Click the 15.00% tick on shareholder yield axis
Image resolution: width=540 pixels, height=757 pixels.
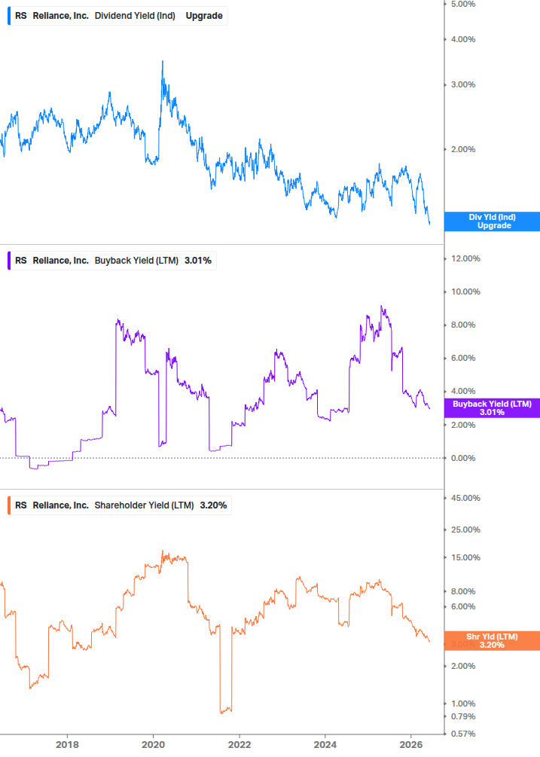465,557
